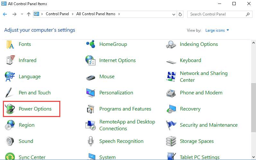The width and height of the screenshot is (256, 160).
Task: Click the Security and Maintenance flag icon
Action: [171, 125]
